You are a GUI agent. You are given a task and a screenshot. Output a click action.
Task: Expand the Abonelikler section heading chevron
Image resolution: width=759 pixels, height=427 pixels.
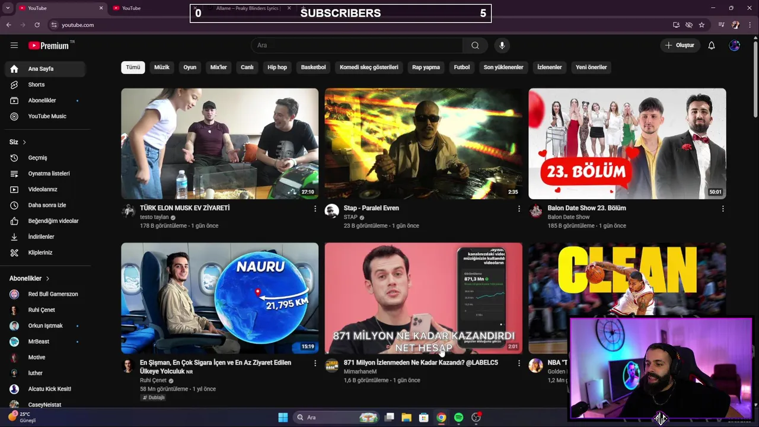pyautogui.click(x=47, y=279)
